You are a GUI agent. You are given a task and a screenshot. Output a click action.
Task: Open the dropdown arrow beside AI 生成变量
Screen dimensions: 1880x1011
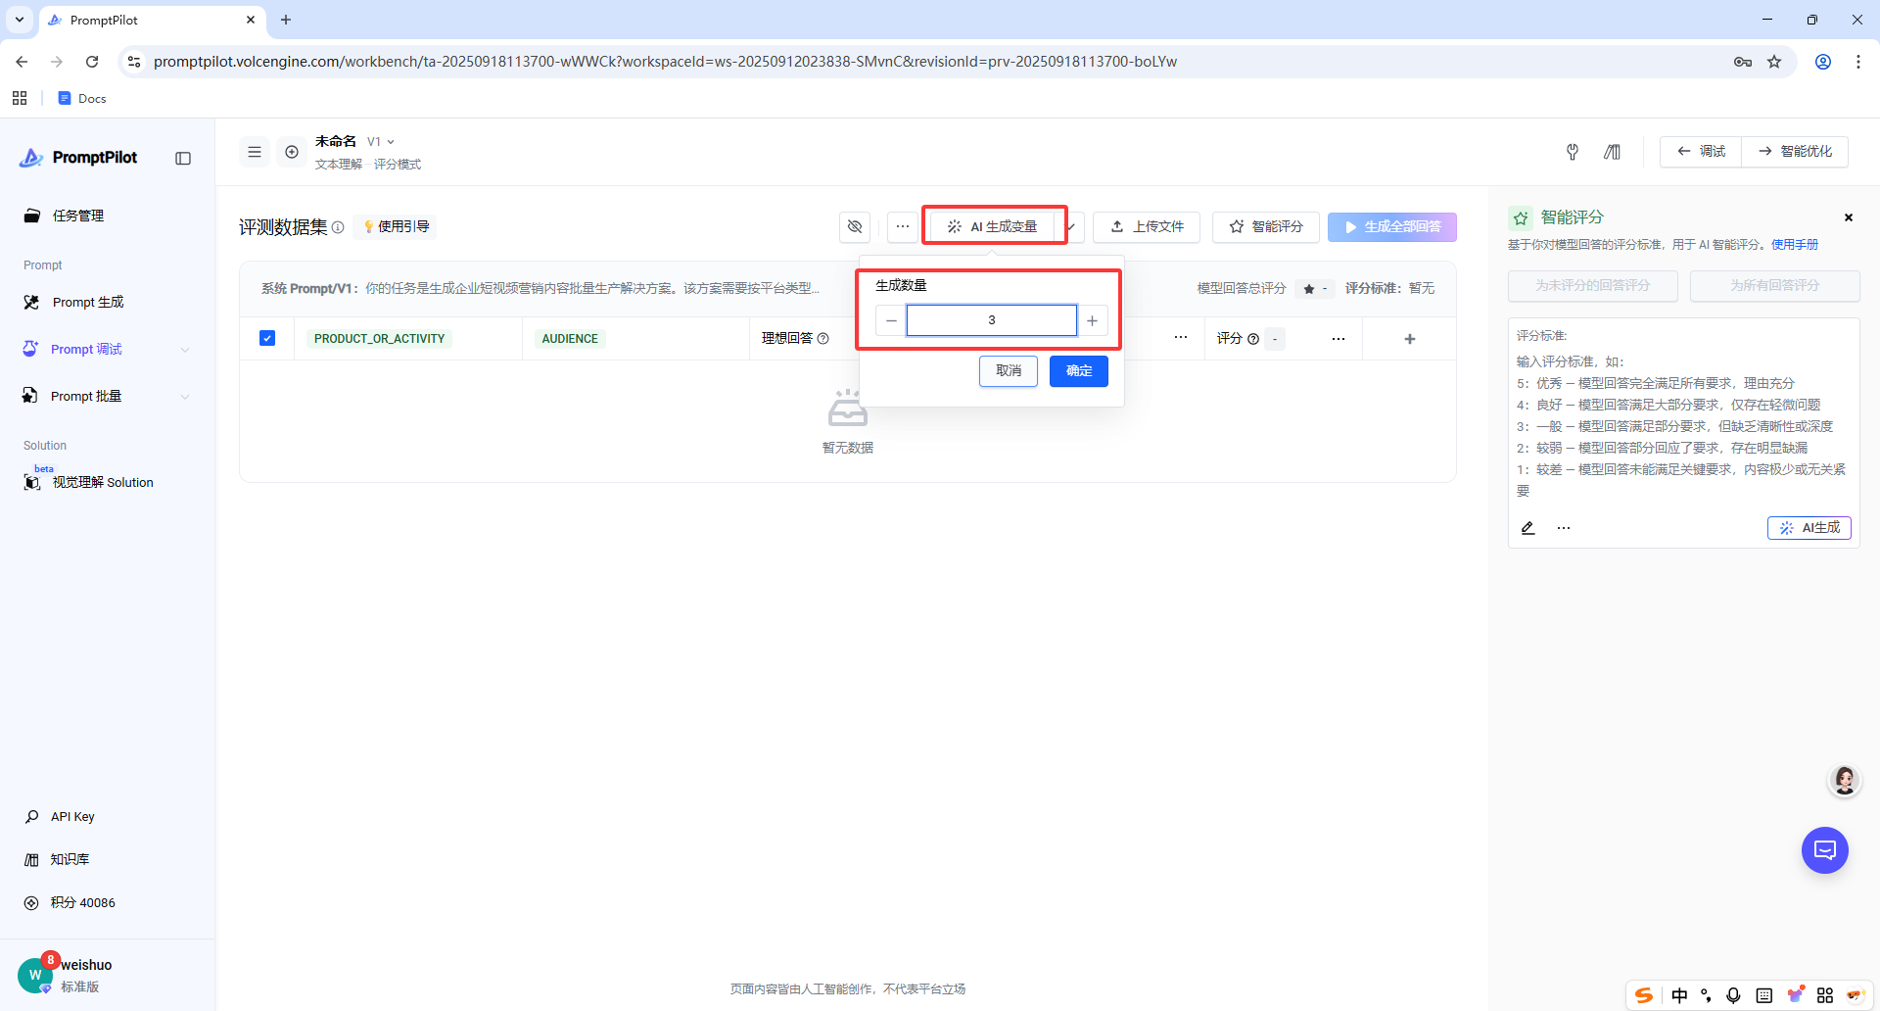coord(1072,226)
